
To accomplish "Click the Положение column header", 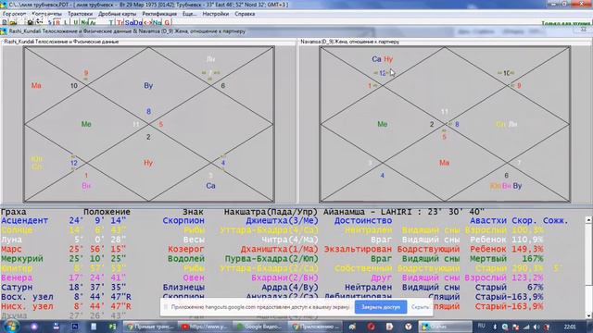I will click(107, 212).
